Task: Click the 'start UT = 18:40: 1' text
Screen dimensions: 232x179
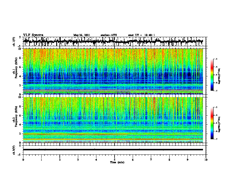Action: click(x=141, y=35)
